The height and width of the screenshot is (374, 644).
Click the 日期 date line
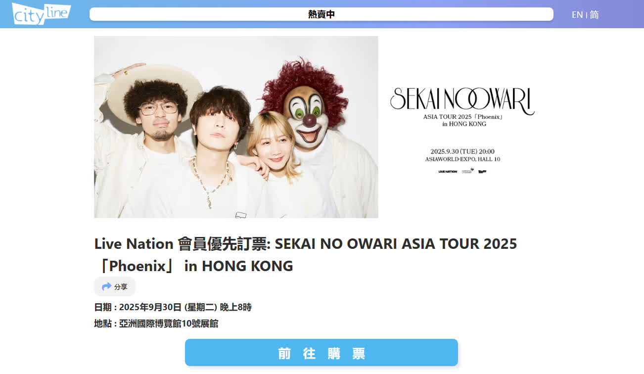point(173,307)
